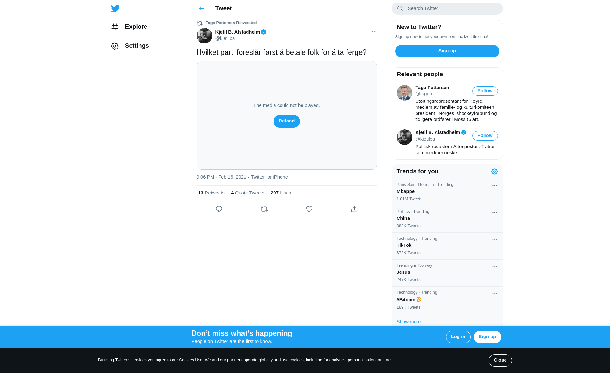This screenshot has width=610, height=373.
Task: Open the Explore menu item
Action: [129, 27]
